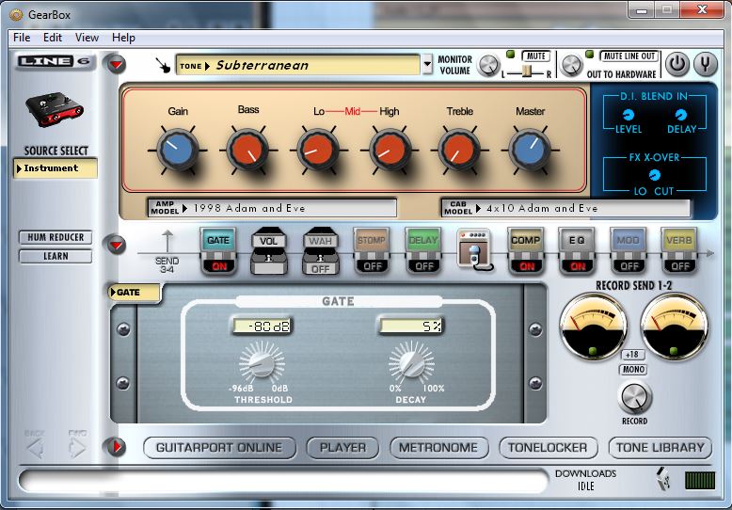
Task: Click the Line 6 logo badge
Action: [x=56, y=61]
